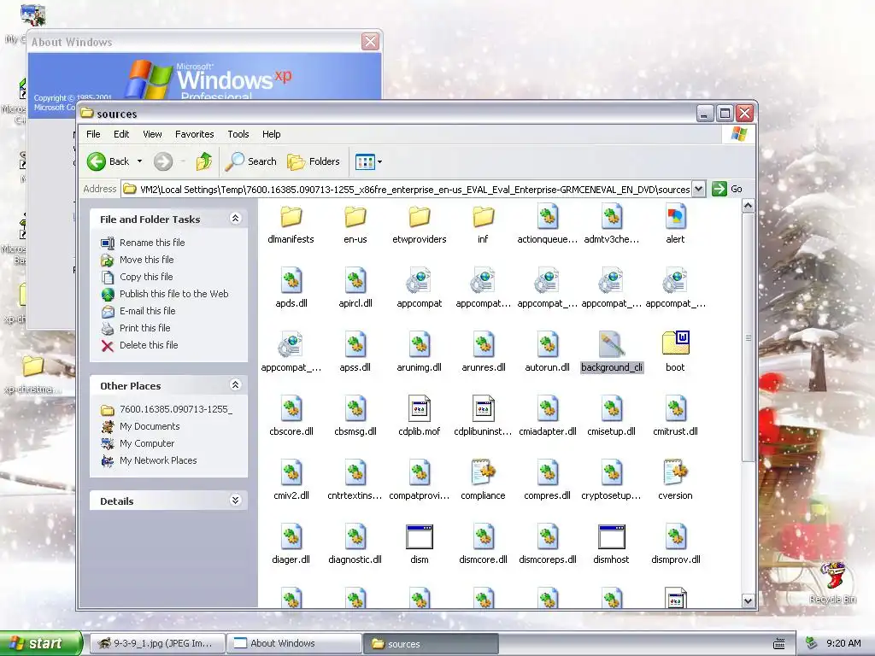Click Delete this file
The image size is (875, 656).
[149, 345]
